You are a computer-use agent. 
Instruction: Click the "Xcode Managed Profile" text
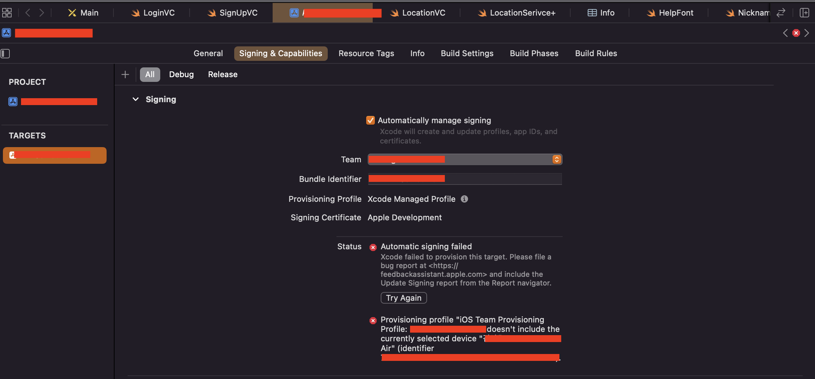click(411, 199)
